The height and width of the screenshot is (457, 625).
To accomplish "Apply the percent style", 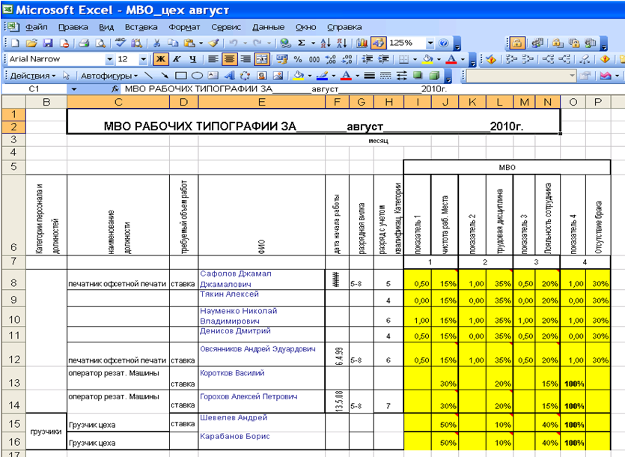I will tap(298, 59).
